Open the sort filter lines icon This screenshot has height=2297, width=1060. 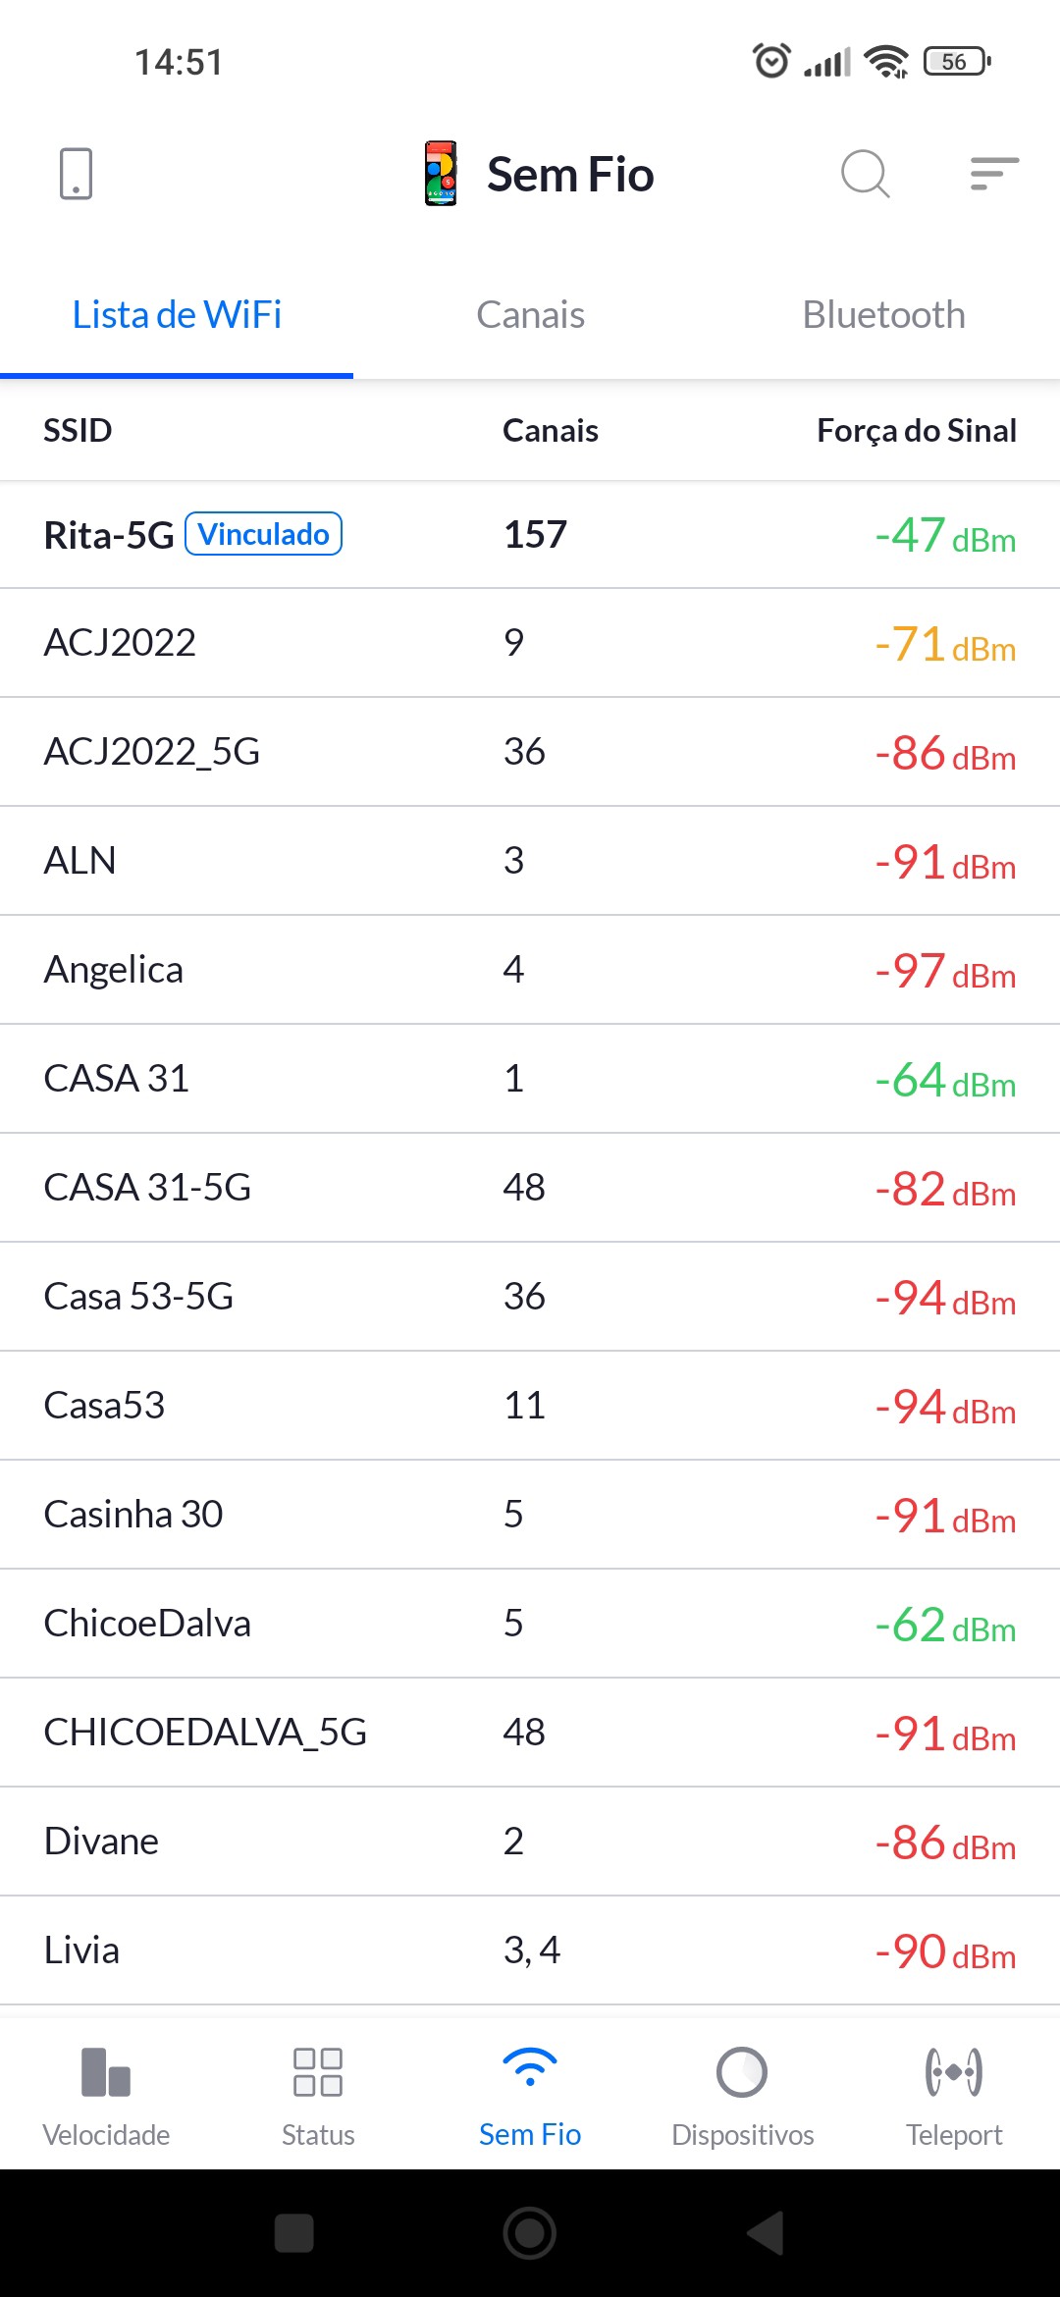coord(993,174)
